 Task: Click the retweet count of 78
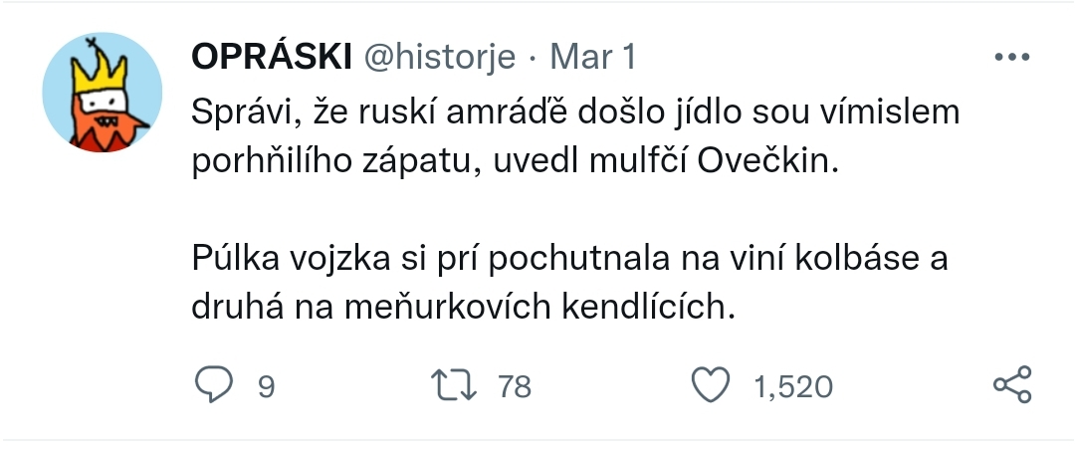515,386
